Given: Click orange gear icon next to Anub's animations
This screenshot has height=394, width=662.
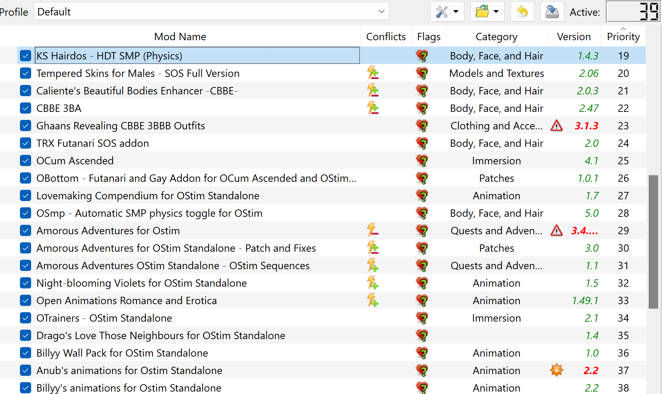Looking at the screenshot, I should (x=556, y=370).
